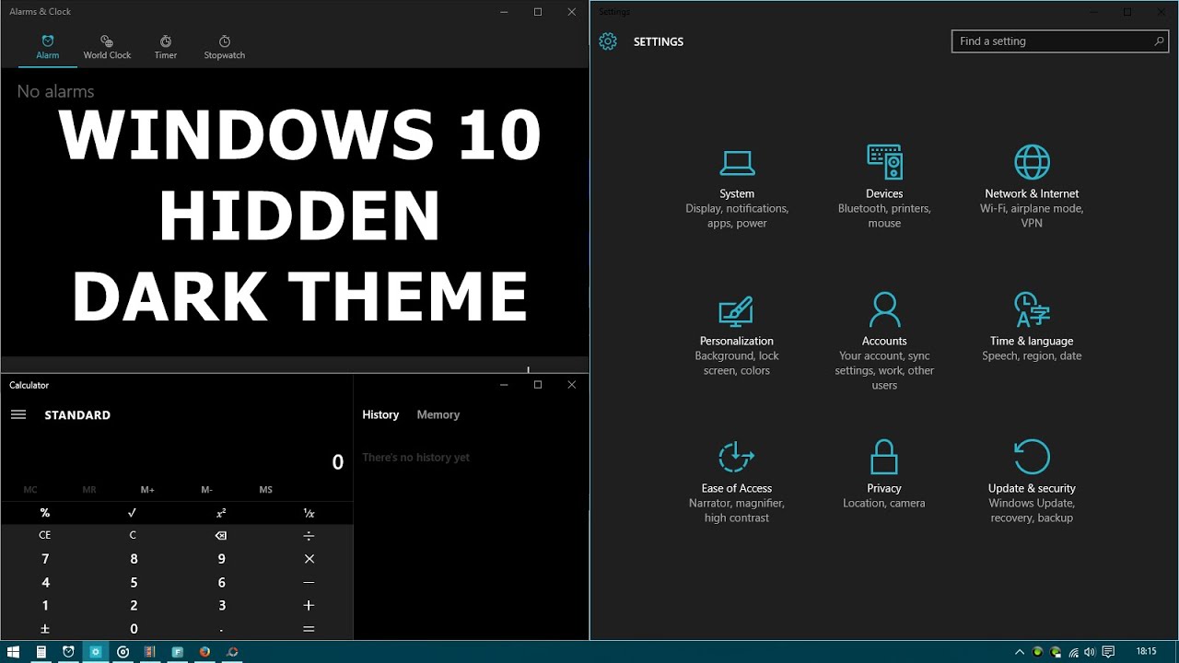The image size is (1179, 663).
Task: Open Firefox from the taskbar
Action: 204,652
